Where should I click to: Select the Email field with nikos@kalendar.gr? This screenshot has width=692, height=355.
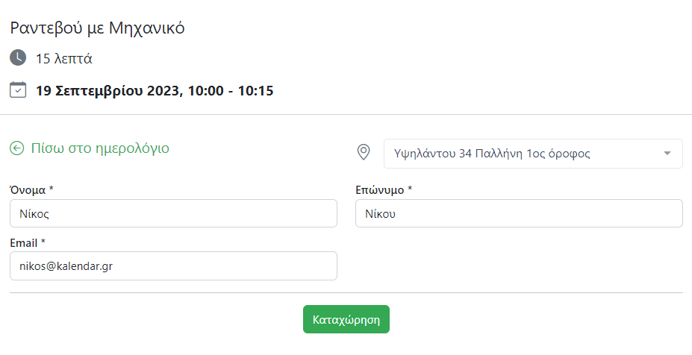[x=173, y=266]
